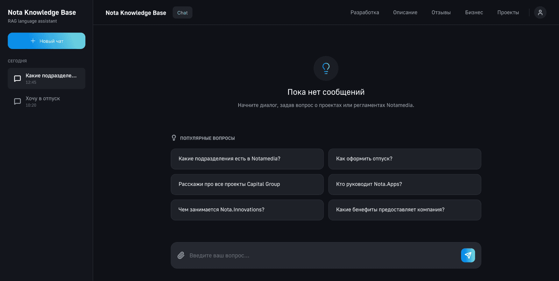This screenshot has height=281, width=559.
Task: Open the Проекты menu item
Action: click(508, 13)
